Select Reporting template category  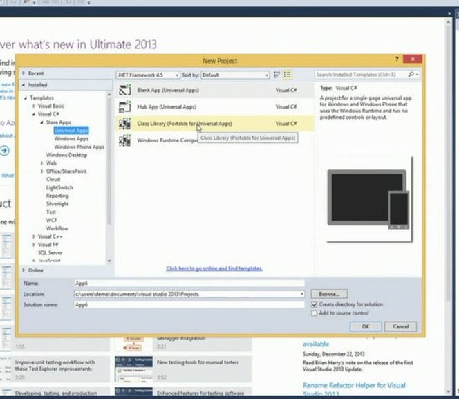pos(57,196)
